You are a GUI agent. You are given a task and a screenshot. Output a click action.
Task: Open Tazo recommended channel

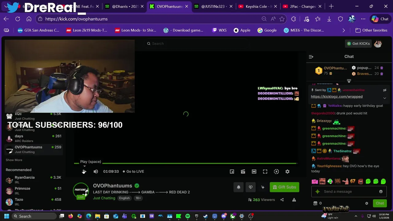tap(34, 202)
